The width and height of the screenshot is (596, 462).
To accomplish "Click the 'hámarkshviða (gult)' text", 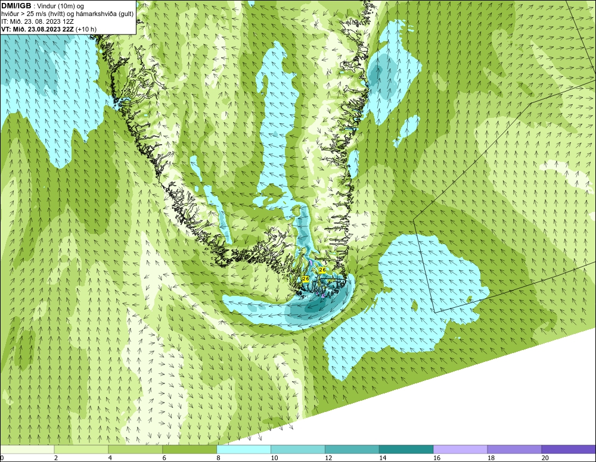I will pyautogui.click(x=104, y=14).
